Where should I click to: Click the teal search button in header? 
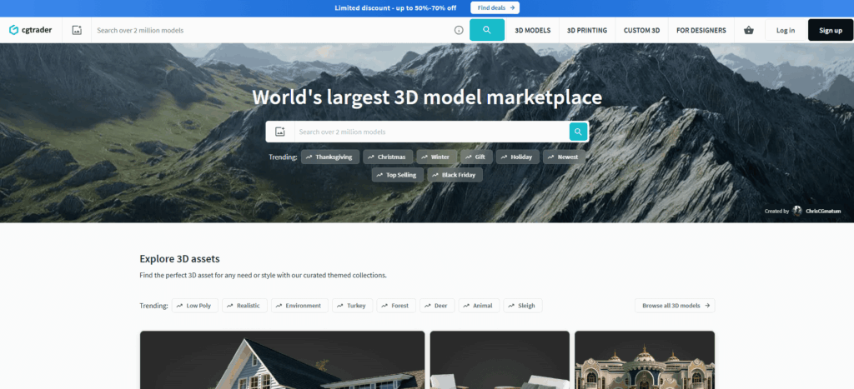click(487, 30)
